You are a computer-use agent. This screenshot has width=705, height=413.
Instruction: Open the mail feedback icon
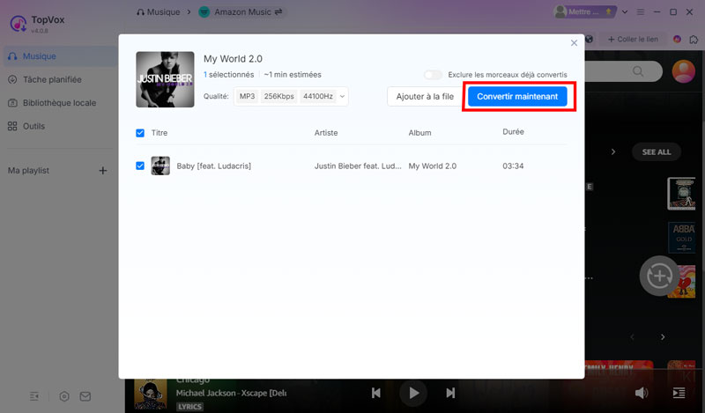(85, 396)
